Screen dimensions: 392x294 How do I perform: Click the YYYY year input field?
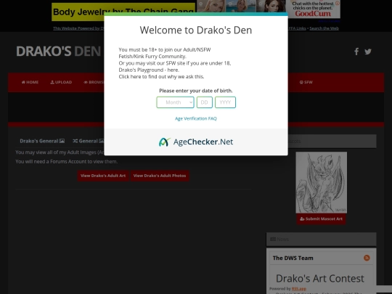click(x=225, y=102)
